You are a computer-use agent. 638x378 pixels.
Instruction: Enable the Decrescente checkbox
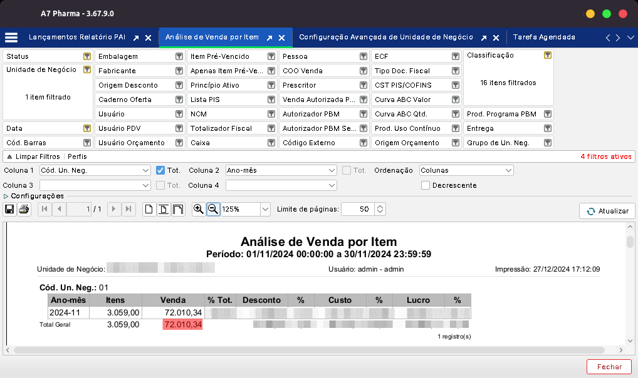click(425, 185)
